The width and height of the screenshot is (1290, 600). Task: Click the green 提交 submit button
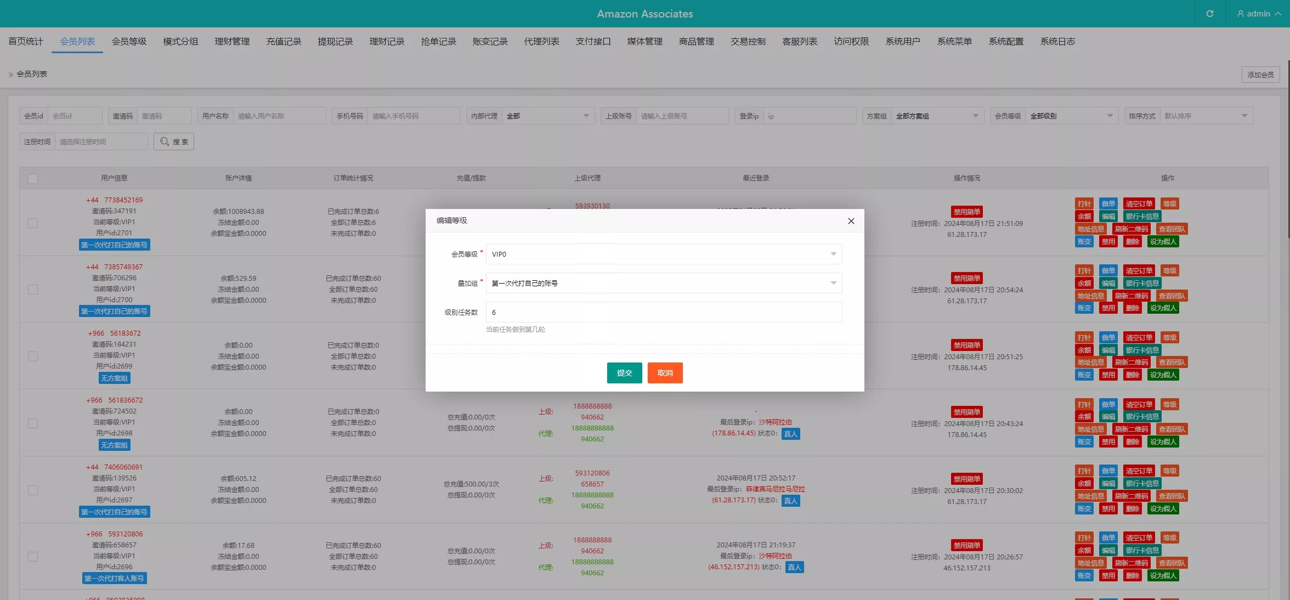tap(624, 373)
